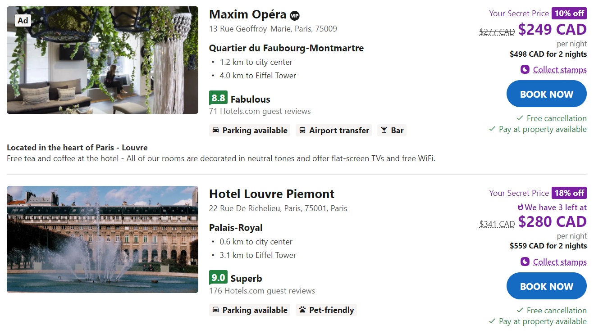This screenshot has height=334, width=594.
Task: Click the car icon on Maxim Opéra's parking tag
Action: tap(216, 130)
